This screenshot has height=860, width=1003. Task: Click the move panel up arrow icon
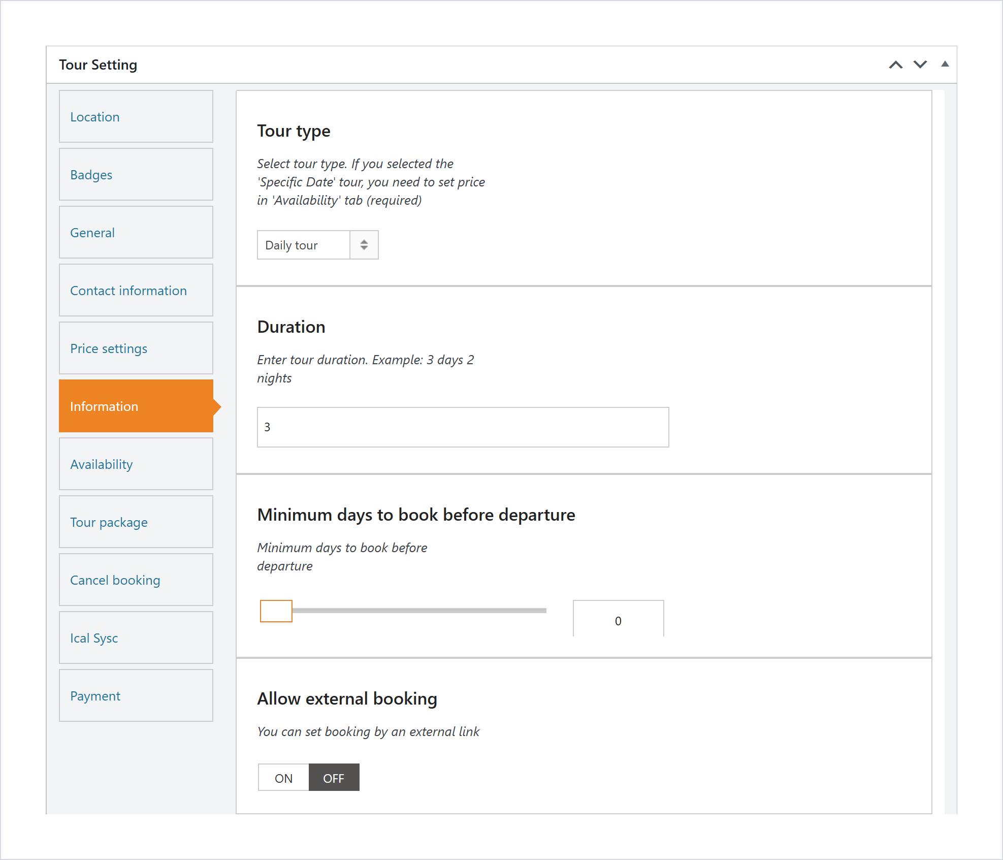(895, 65)
